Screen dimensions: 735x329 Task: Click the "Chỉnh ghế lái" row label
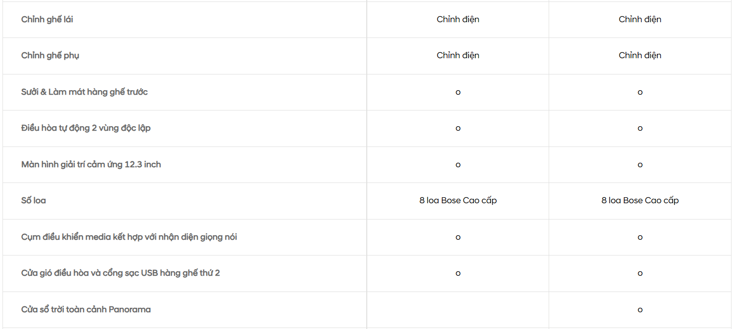47,19
